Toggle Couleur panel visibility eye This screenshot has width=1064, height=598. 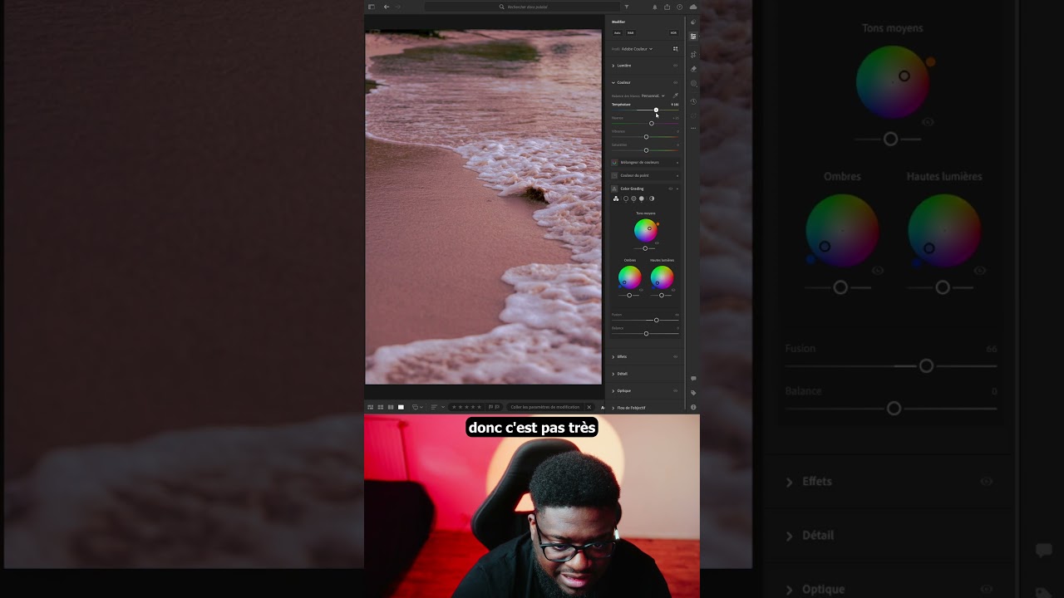click(x=675, y=82)
